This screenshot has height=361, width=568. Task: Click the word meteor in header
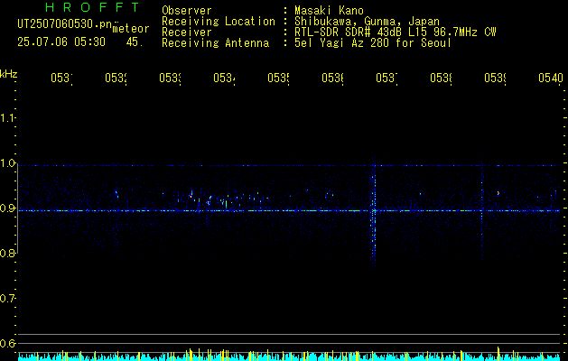point(131,29)
